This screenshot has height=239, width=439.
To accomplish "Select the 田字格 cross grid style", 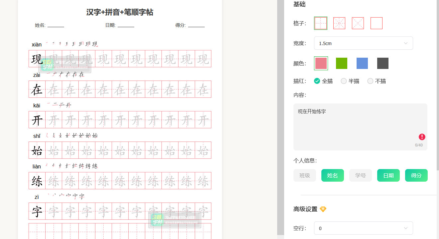I will (321, 23).
